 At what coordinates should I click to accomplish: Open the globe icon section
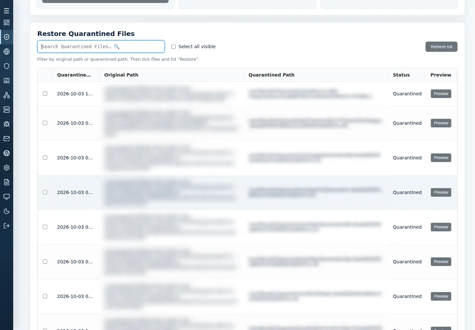coord(7,51)
